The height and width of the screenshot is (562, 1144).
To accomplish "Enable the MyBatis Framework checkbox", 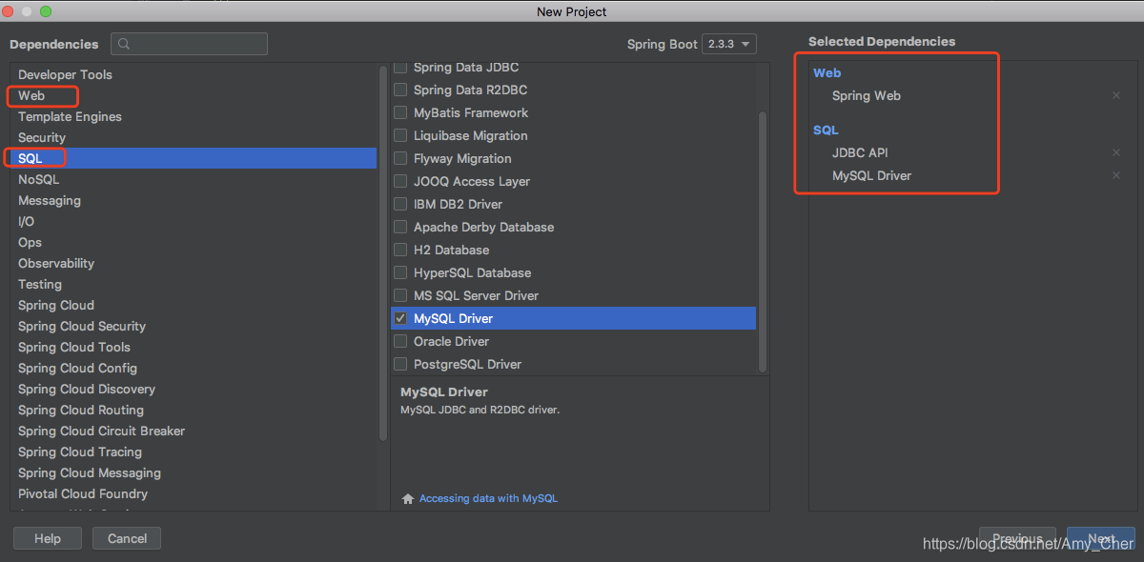I will pos(400,112).
